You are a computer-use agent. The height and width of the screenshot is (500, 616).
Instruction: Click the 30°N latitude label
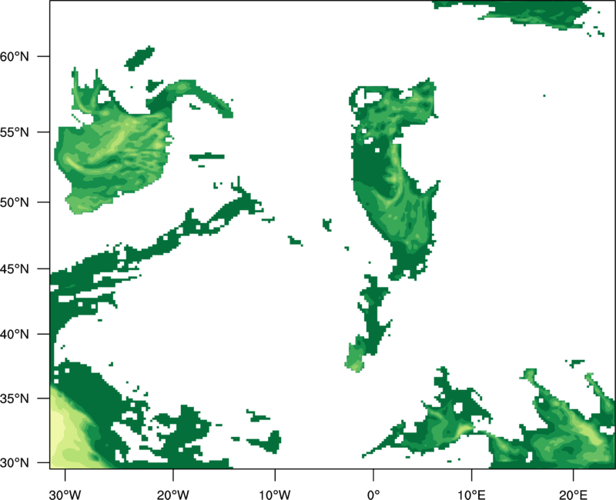[x=15, y=463]
